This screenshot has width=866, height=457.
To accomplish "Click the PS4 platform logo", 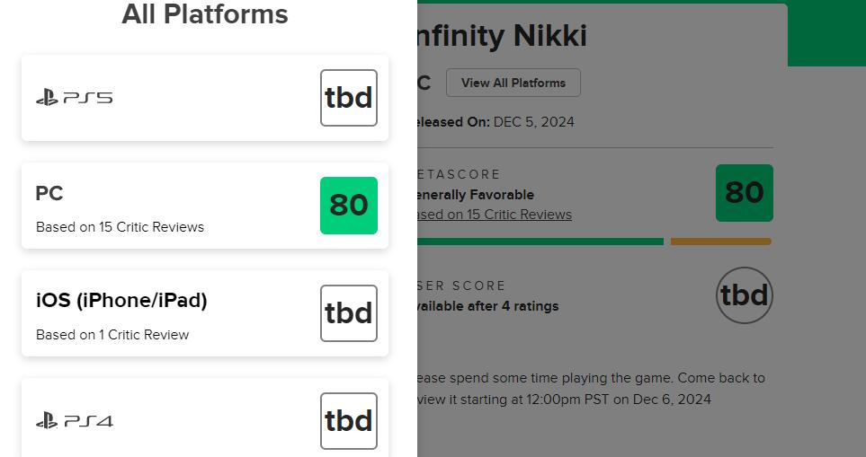I will (75, 421).
